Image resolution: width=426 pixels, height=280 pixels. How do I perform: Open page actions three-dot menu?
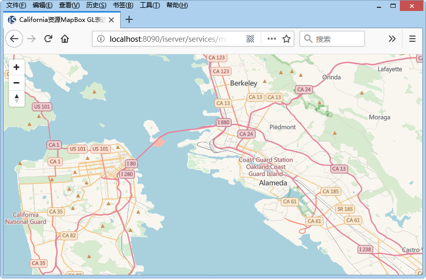[x=272, y=39]
